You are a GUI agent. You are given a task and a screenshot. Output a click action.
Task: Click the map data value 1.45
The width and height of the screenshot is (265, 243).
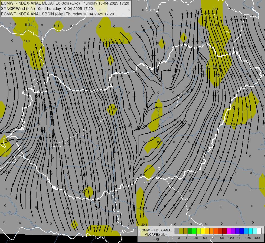tap(216, 25)
